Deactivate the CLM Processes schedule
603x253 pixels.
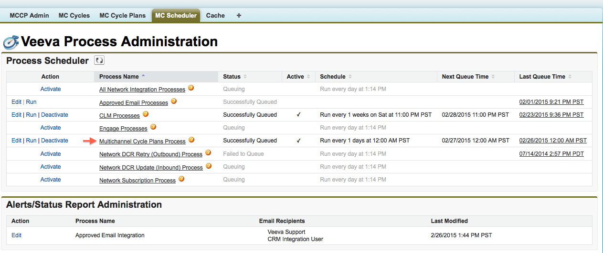[x=54, y=115]
